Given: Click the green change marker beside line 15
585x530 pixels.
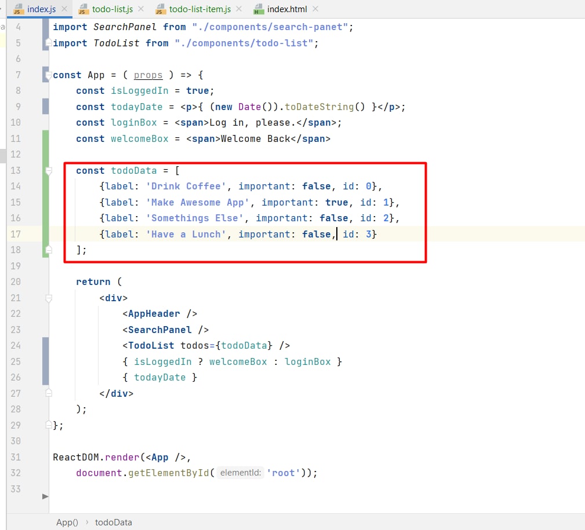Looking at the screenshot, I should (x=46, y=202).
